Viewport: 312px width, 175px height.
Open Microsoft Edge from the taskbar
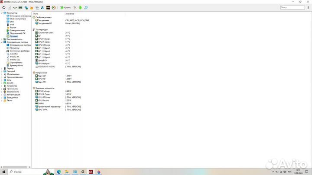coord(59,172)
